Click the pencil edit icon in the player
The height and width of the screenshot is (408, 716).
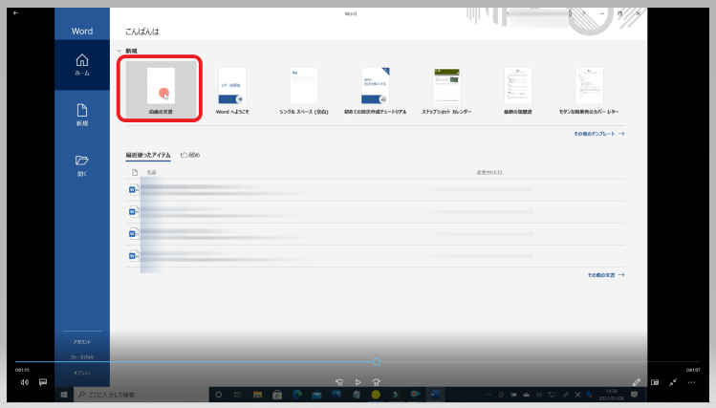(x=637, y=381)
